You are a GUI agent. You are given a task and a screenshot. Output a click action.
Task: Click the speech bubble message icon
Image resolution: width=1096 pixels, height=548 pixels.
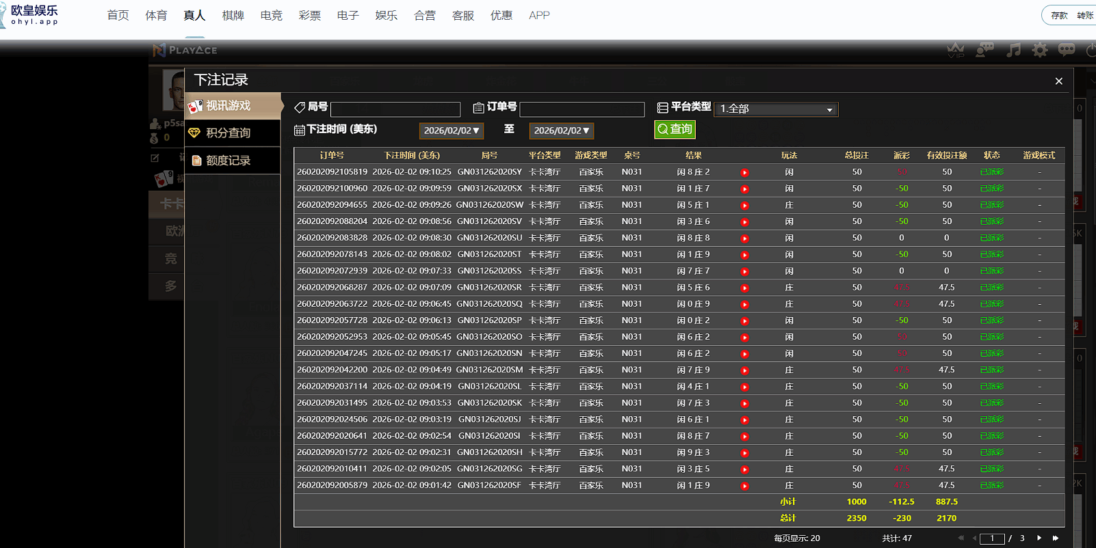(1067, 50)
